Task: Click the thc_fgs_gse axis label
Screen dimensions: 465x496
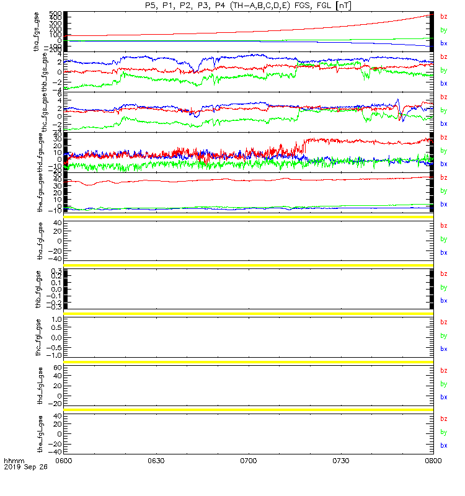Action: (45, 112)
